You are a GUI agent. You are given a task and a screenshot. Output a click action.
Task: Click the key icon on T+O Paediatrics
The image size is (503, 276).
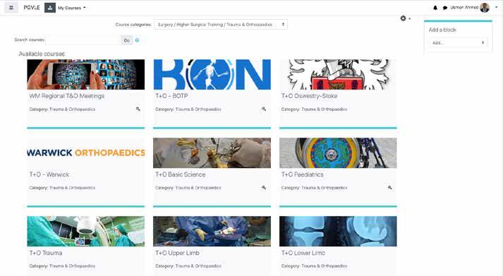coord(389,188)
